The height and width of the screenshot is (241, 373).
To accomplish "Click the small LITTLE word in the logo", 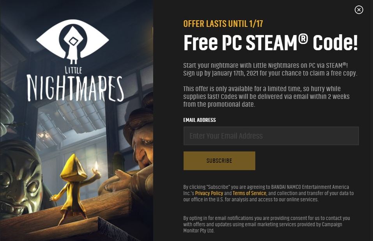I will (x=74, y=70).
